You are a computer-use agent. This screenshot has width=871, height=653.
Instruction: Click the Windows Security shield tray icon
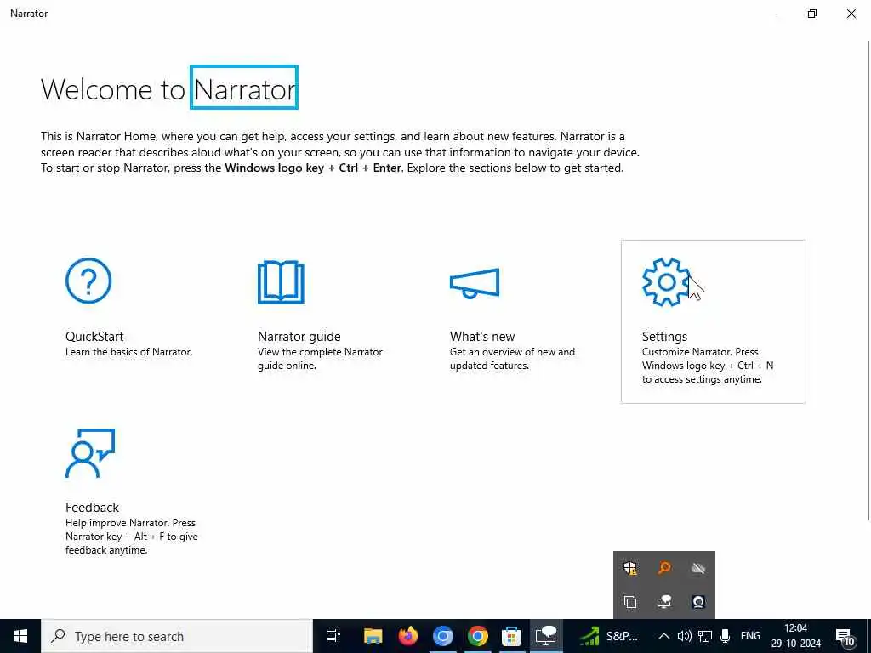(630, 568)
